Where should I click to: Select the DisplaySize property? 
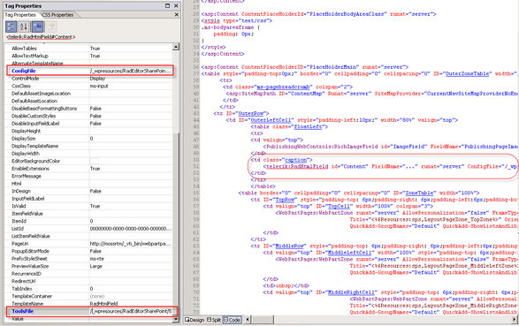(x=23, y=139)
